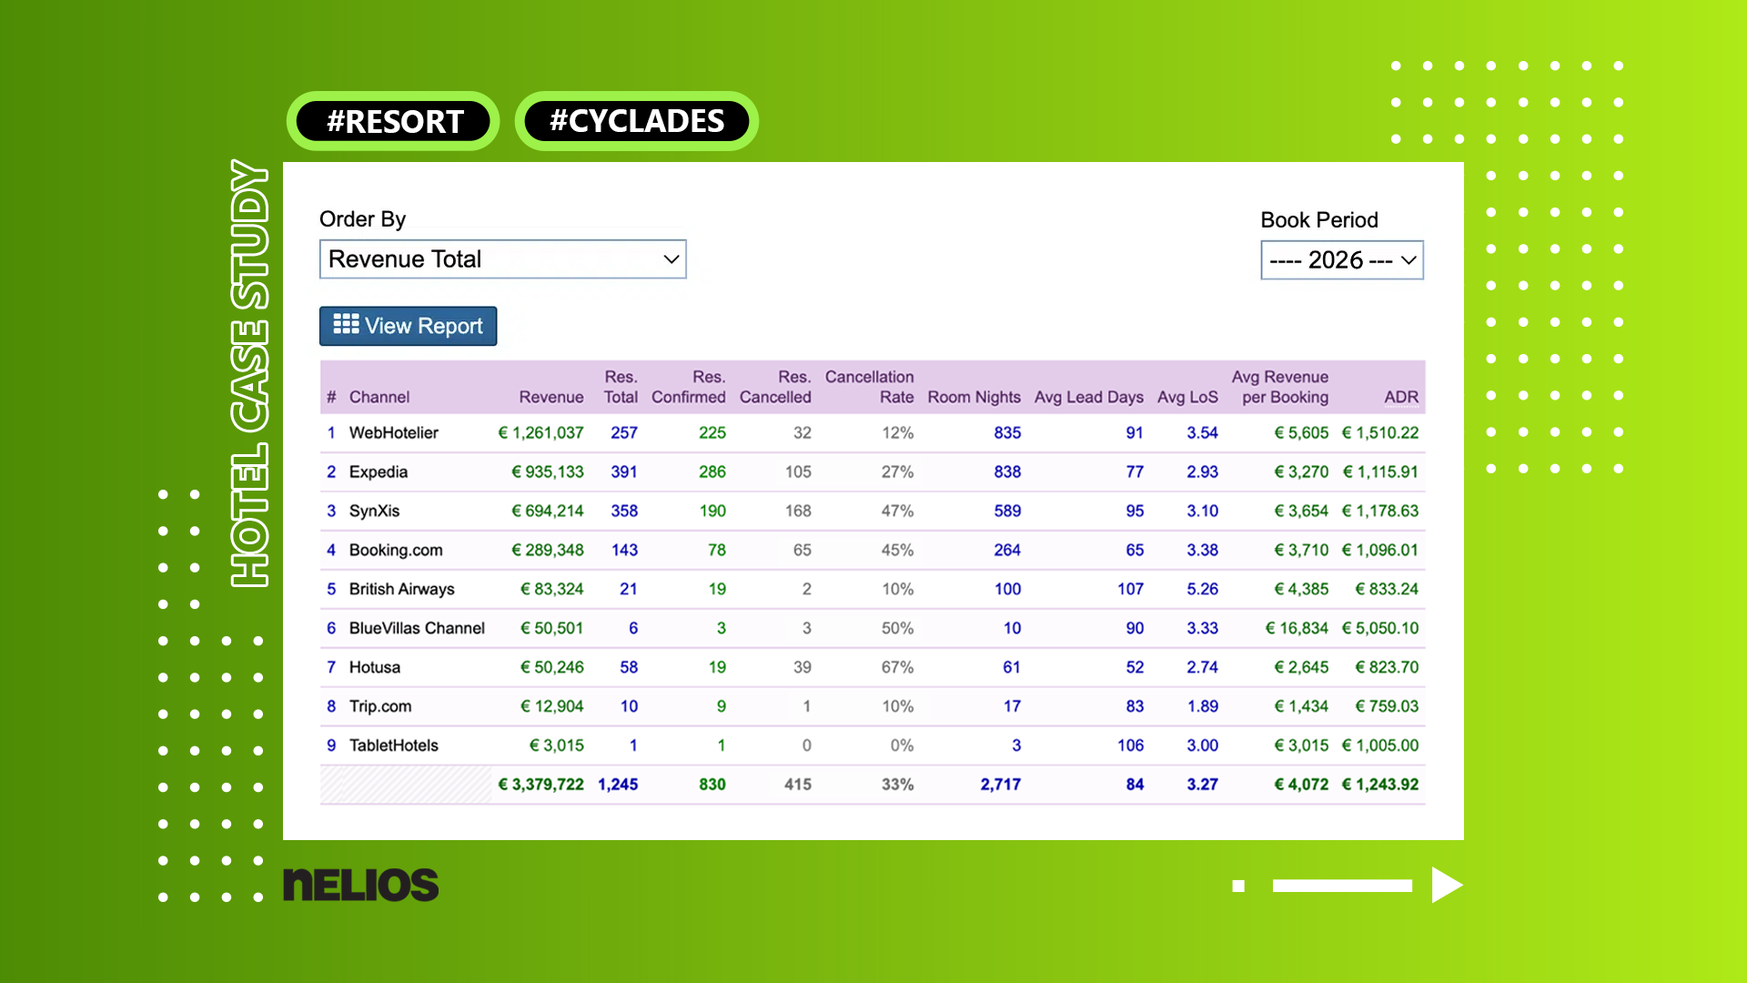This screenshot has width=1747, height=983.
Task: Select the TabletHotels channel name
Action: 394,745
